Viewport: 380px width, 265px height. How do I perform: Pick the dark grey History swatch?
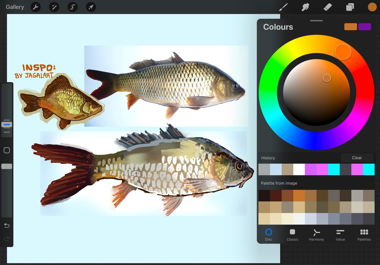coord(345,169)
